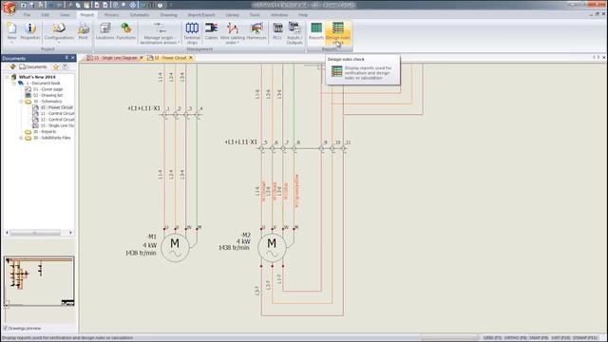The image size is (608, 342).
Task: Expand the 30 - SolidWorks Files folder
Action: [21, 138]
